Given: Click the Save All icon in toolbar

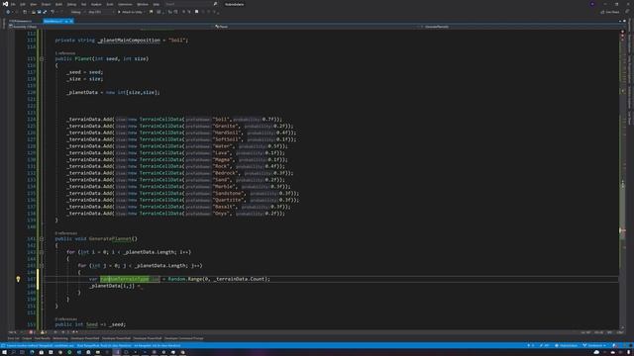Looking at the screenshot, I should (45, 12).
